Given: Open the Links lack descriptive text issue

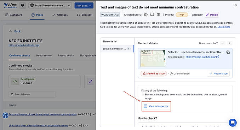Looking at the screenshot, I should [x=38, y=125].
